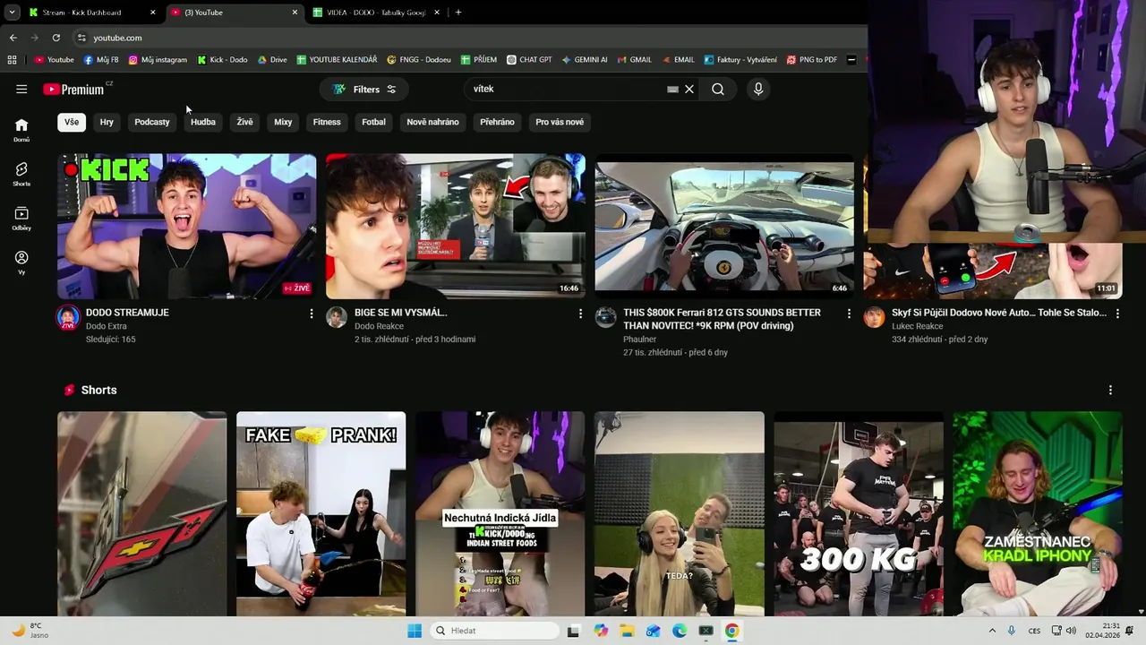The image size is (1146, 645).
Task: Open the Dodo Extra channel name link
Action: click(x=106, y=326)
